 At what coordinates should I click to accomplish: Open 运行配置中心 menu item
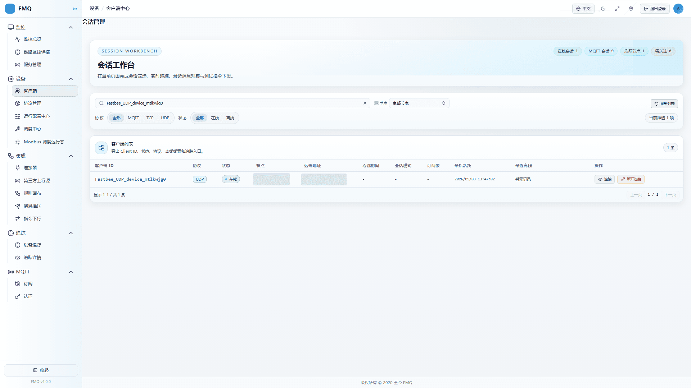pyautogui.click(x=45, y=116)
